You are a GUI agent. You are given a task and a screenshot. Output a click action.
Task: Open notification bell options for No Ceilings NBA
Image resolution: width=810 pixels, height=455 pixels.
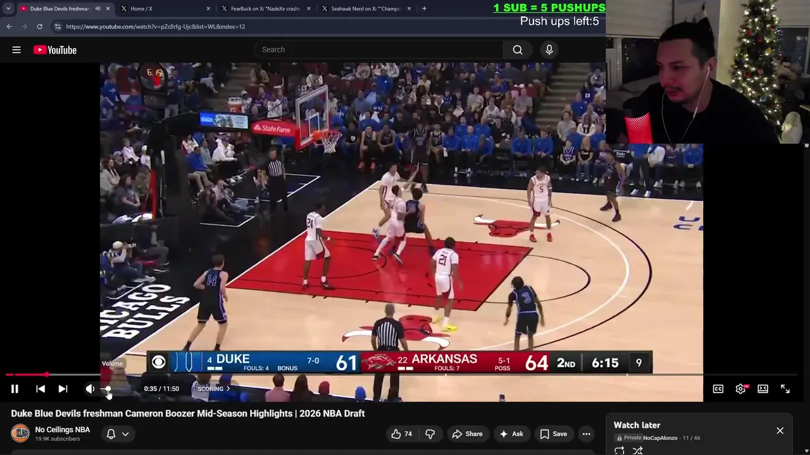coord(118,434)
